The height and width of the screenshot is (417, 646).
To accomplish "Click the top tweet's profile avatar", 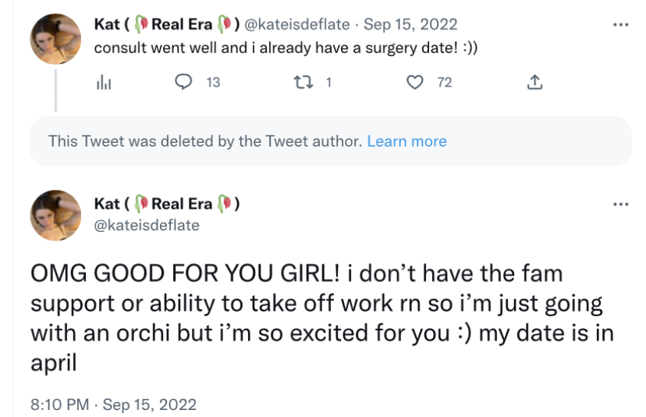I will coord(55,39).
